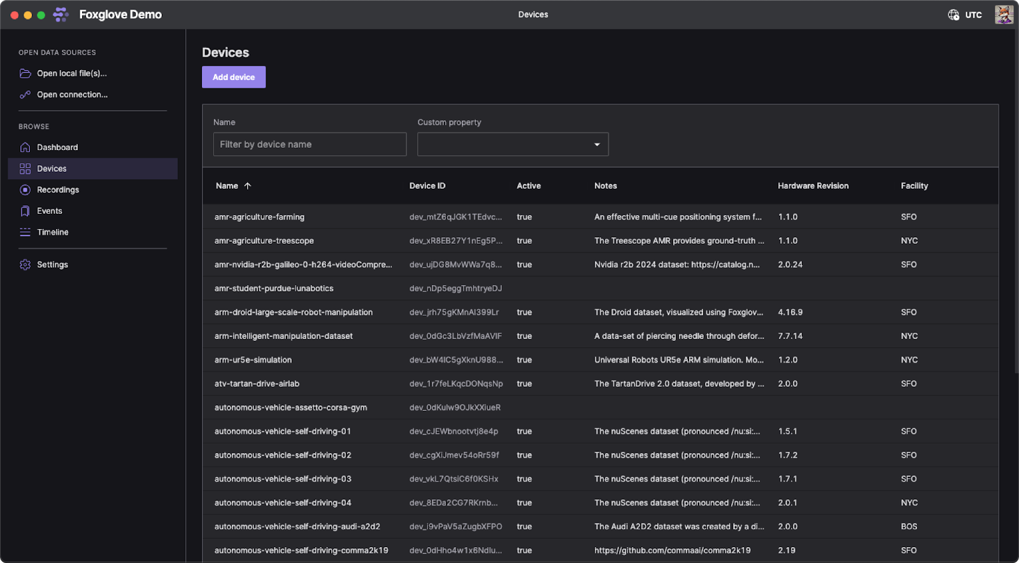Click the Events bookmark icon

(x=25, y=211)
